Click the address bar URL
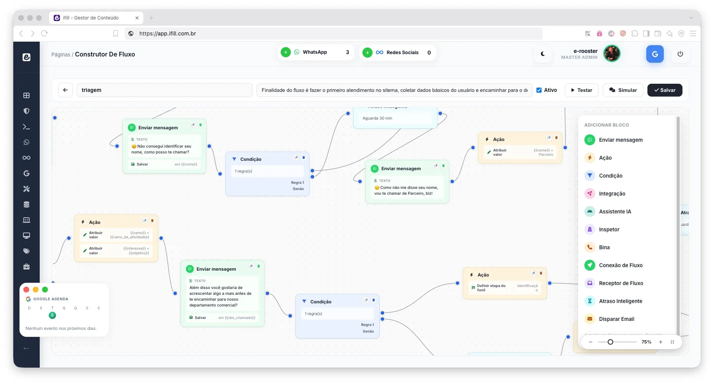 click(x=168, y=33)
